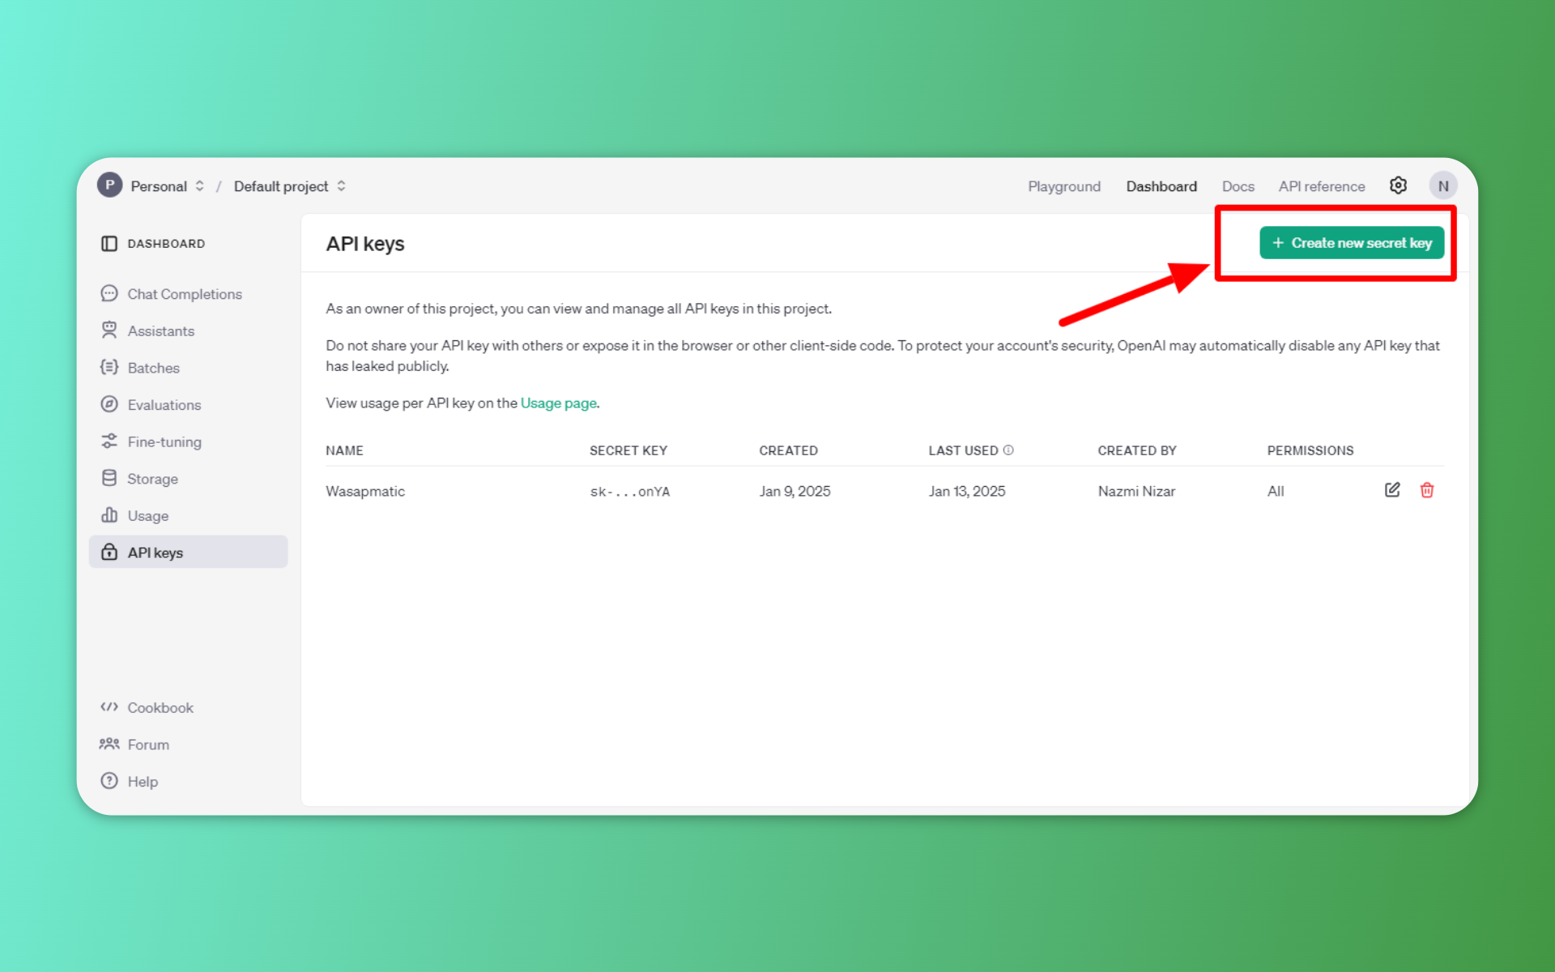Open the Personal organization switcher dropdown
1555x972 pixels.
[199, 185]
